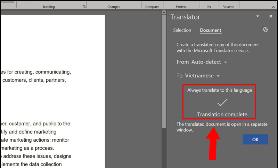Click the OK button
The width and height of the screenshot is (278, 168).
pos(255,139)
